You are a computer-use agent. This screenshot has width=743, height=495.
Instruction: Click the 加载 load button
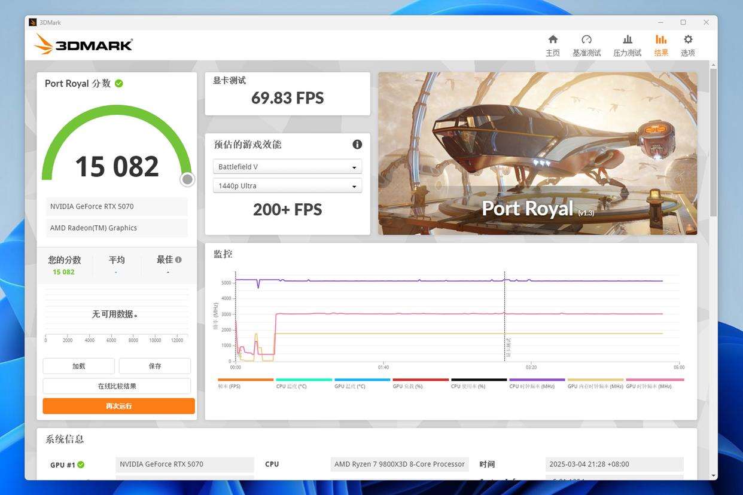pyautogui.click(x=78, y=366)
